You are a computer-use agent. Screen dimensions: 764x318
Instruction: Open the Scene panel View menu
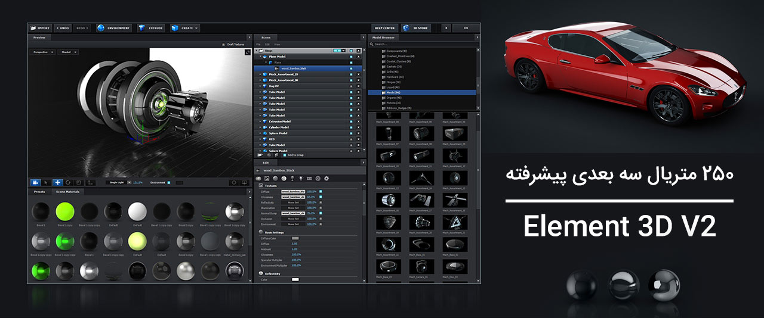click(277, 45)
